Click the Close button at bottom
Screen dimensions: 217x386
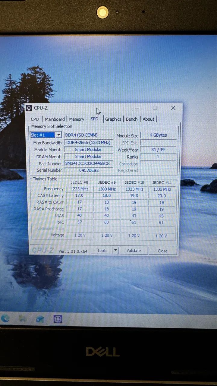tap(162, 251)
